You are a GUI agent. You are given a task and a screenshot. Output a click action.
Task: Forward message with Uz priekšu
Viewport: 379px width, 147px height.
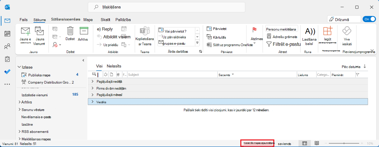107,45
